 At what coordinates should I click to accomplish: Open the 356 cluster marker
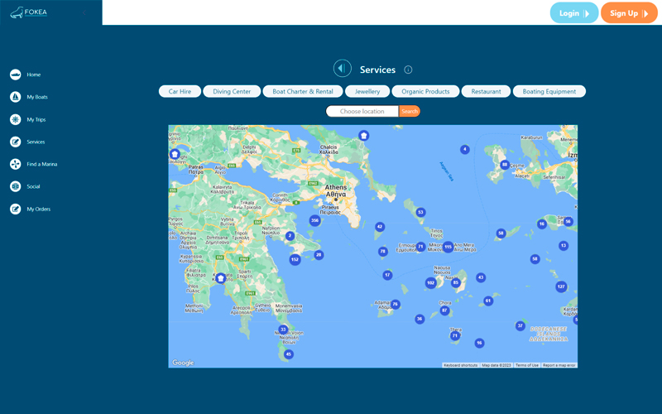314,220
